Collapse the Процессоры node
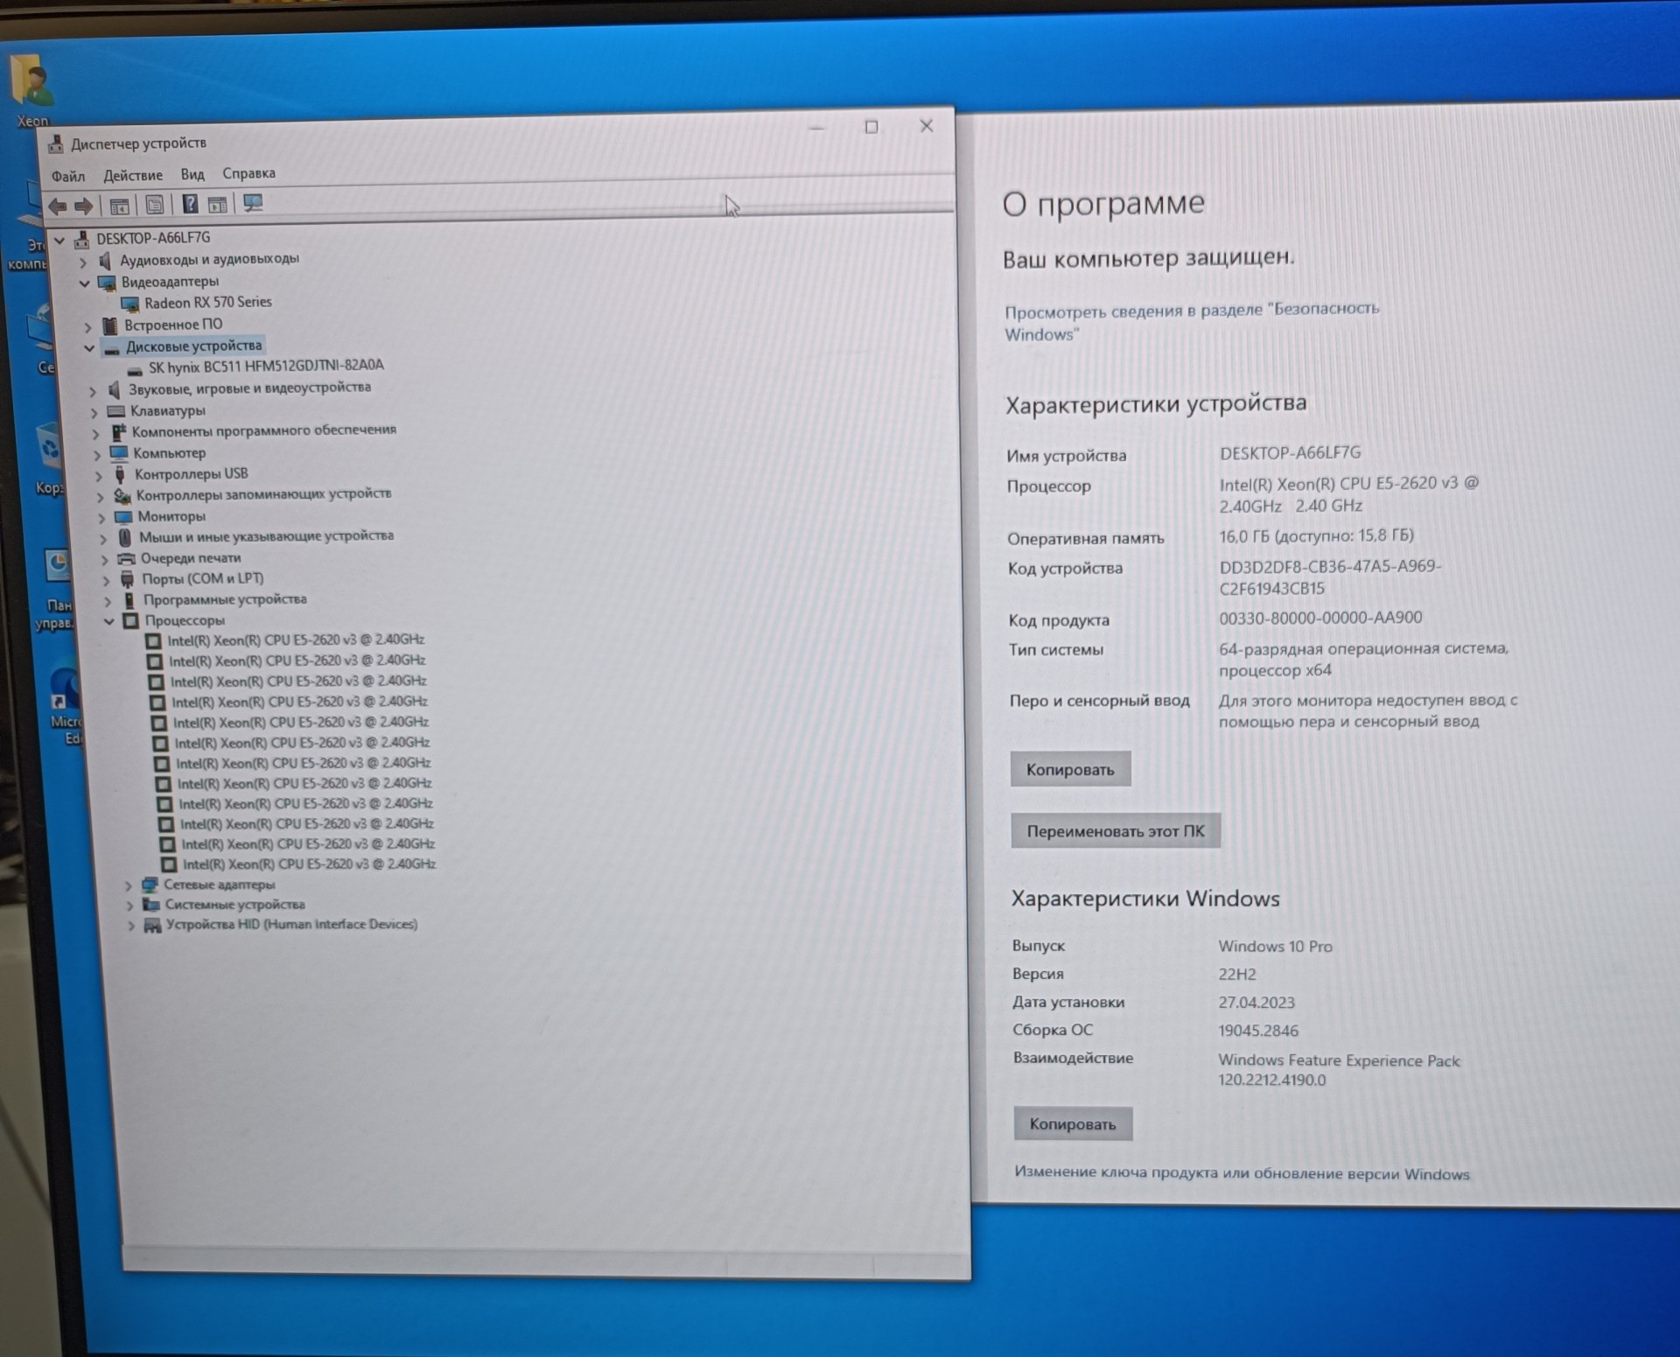 [x=109, y=621]
